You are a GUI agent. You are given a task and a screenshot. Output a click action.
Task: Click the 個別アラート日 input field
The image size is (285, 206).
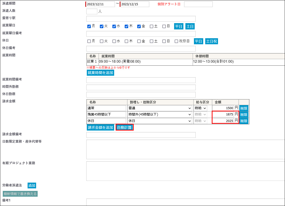pos(198,4)
